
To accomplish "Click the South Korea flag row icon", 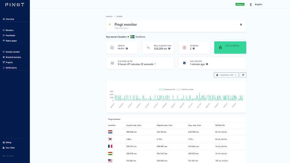I will [110, 139].
